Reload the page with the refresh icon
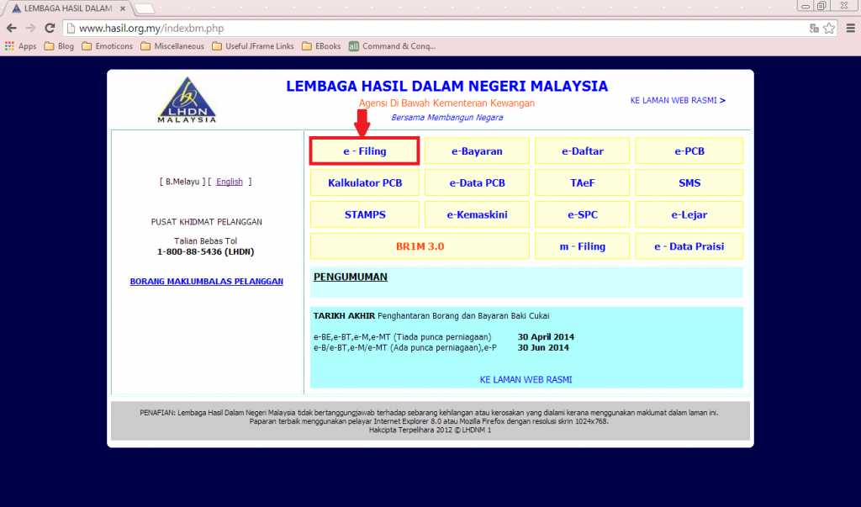The height and width of the screenshot is (507, 861). click(x=50, y=28)
